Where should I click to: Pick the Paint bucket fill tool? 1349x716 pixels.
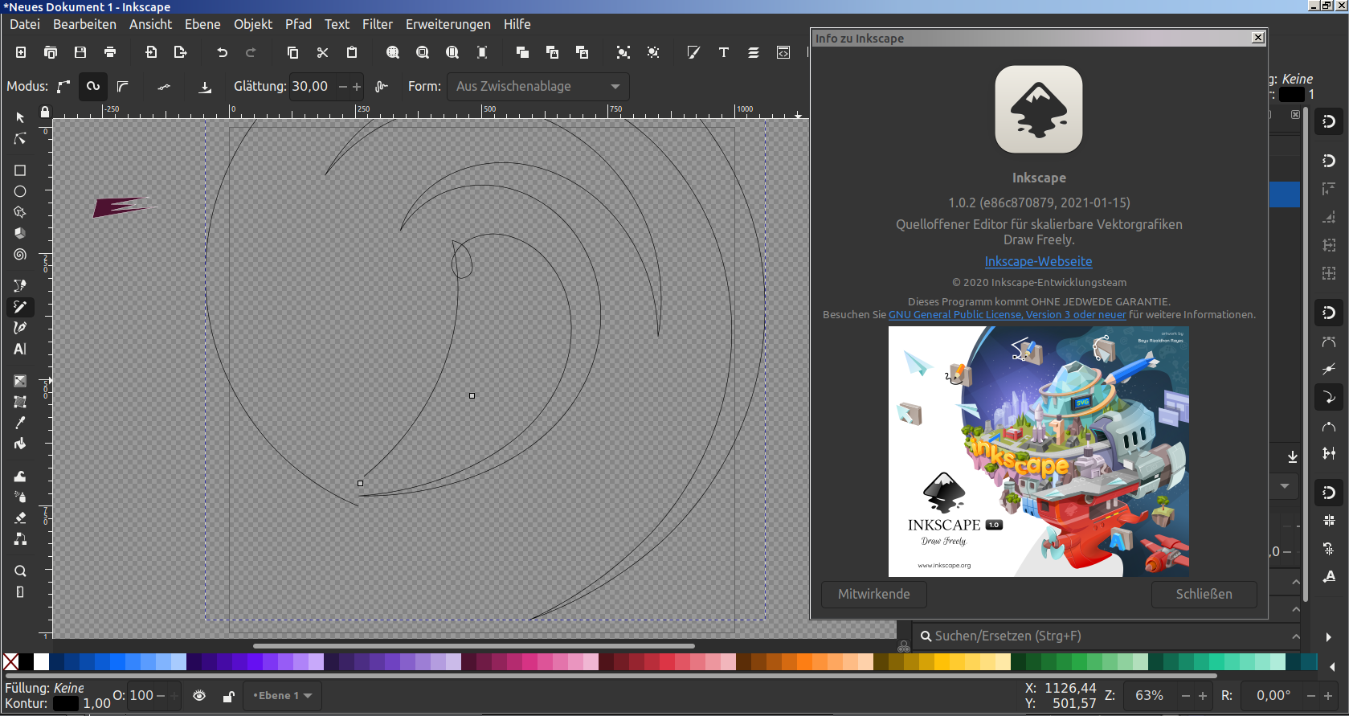coord(20,444)
